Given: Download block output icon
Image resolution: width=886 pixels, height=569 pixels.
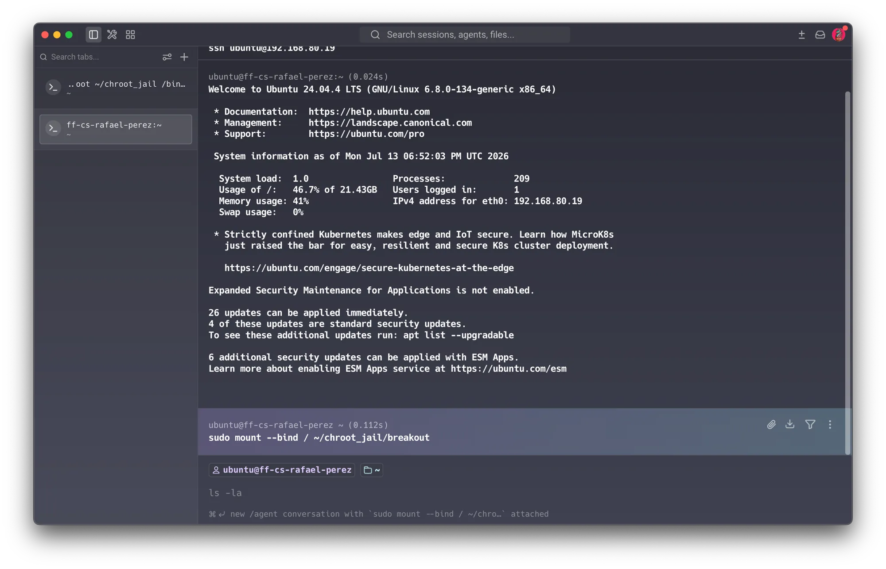Looking at the screenshot, I should [790, 424].
